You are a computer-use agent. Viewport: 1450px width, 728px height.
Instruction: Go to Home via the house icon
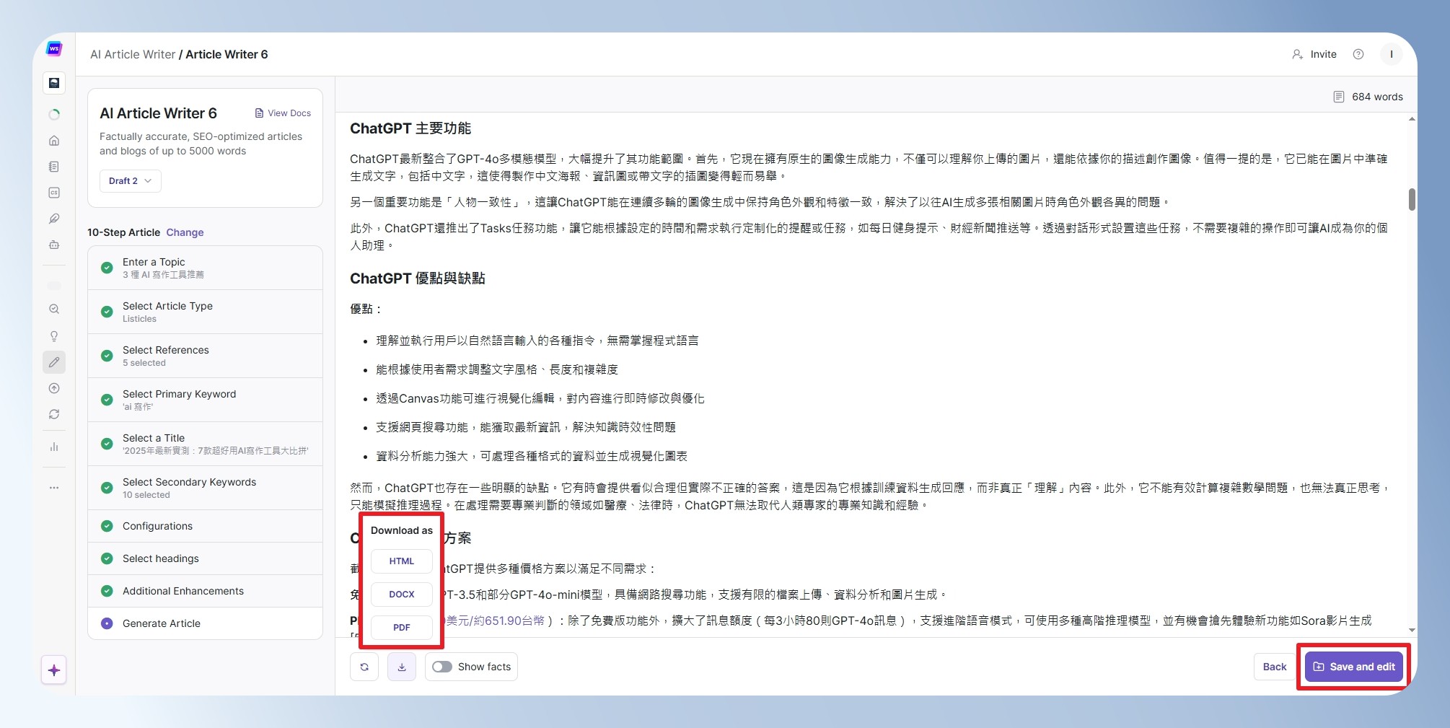pyautogui.click(x=54, y=141)
